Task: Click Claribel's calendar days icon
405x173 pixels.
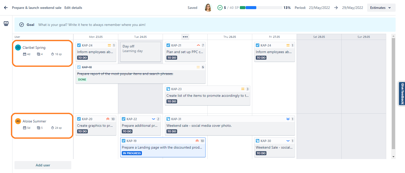Action: coord(25,54)
